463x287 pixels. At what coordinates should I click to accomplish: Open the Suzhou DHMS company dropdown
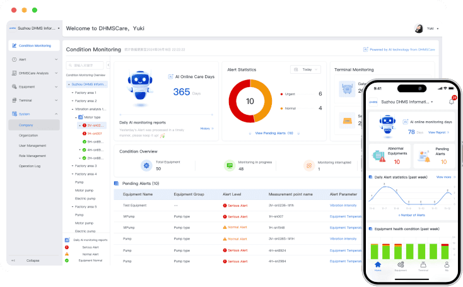(x=35, y=28)
